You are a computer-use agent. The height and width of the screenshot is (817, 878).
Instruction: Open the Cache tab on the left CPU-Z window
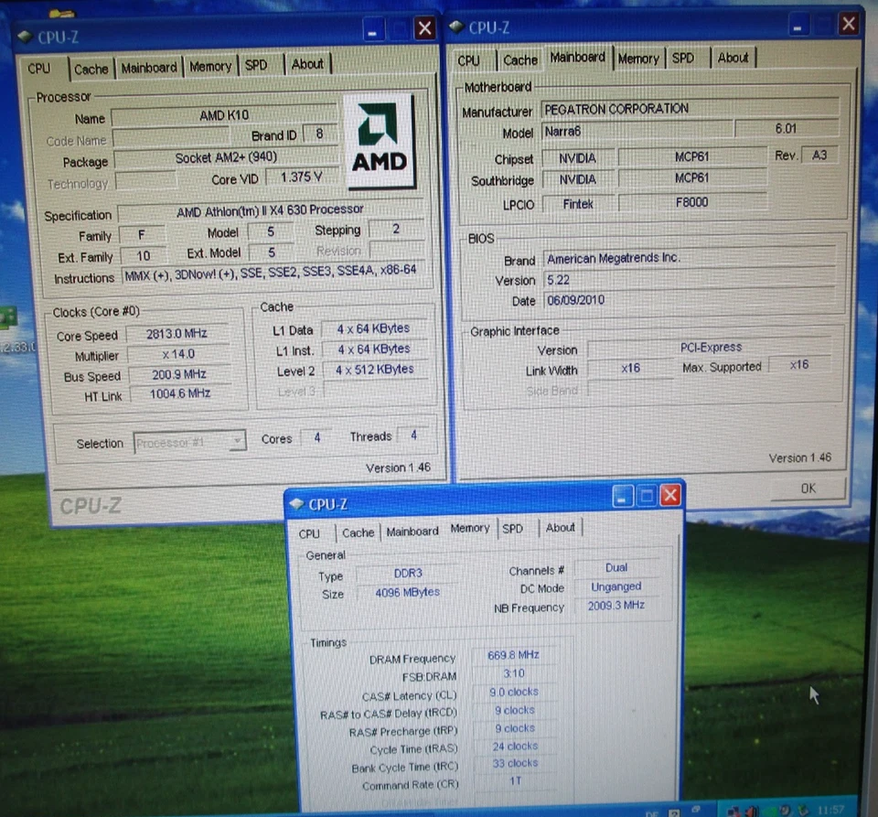click(91, 69)
